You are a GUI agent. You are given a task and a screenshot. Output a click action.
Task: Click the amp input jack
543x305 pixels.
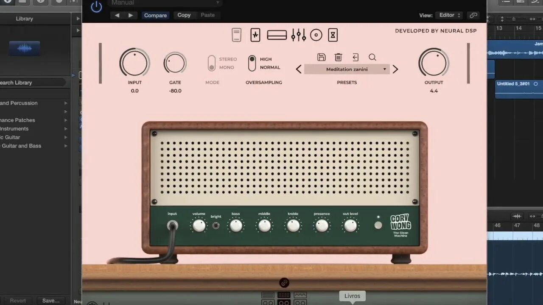point(172,225)
